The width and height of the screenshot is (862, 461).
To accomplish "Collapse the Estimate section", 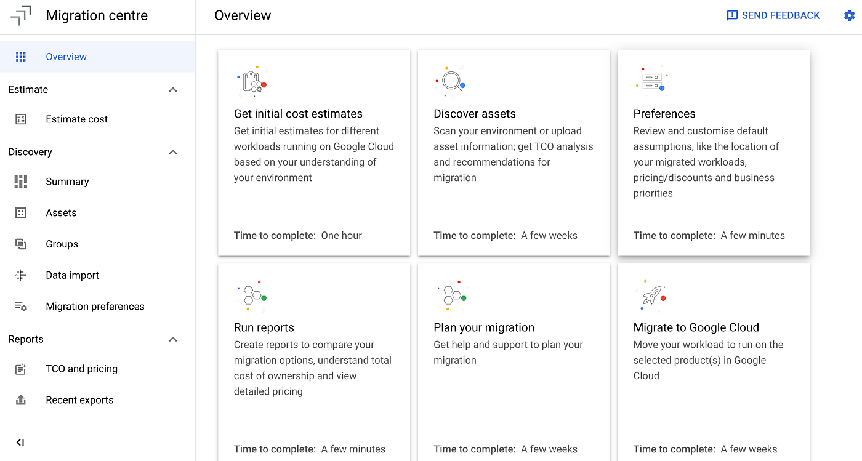I will (173, 89).
